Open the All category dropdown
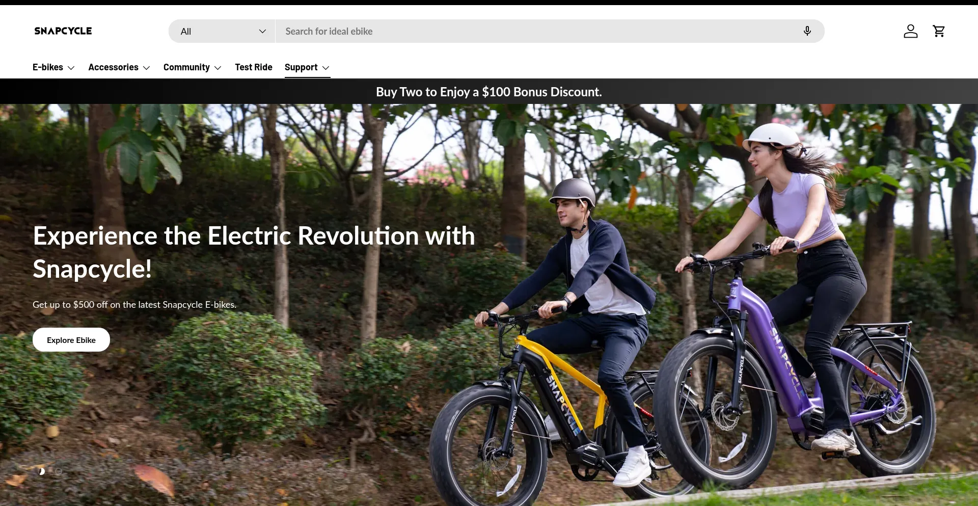 click(222, 31)
